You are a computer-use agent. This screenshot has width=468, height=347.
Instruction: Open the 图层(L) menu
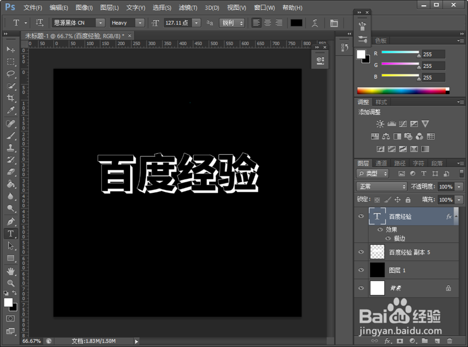(109, 7)
